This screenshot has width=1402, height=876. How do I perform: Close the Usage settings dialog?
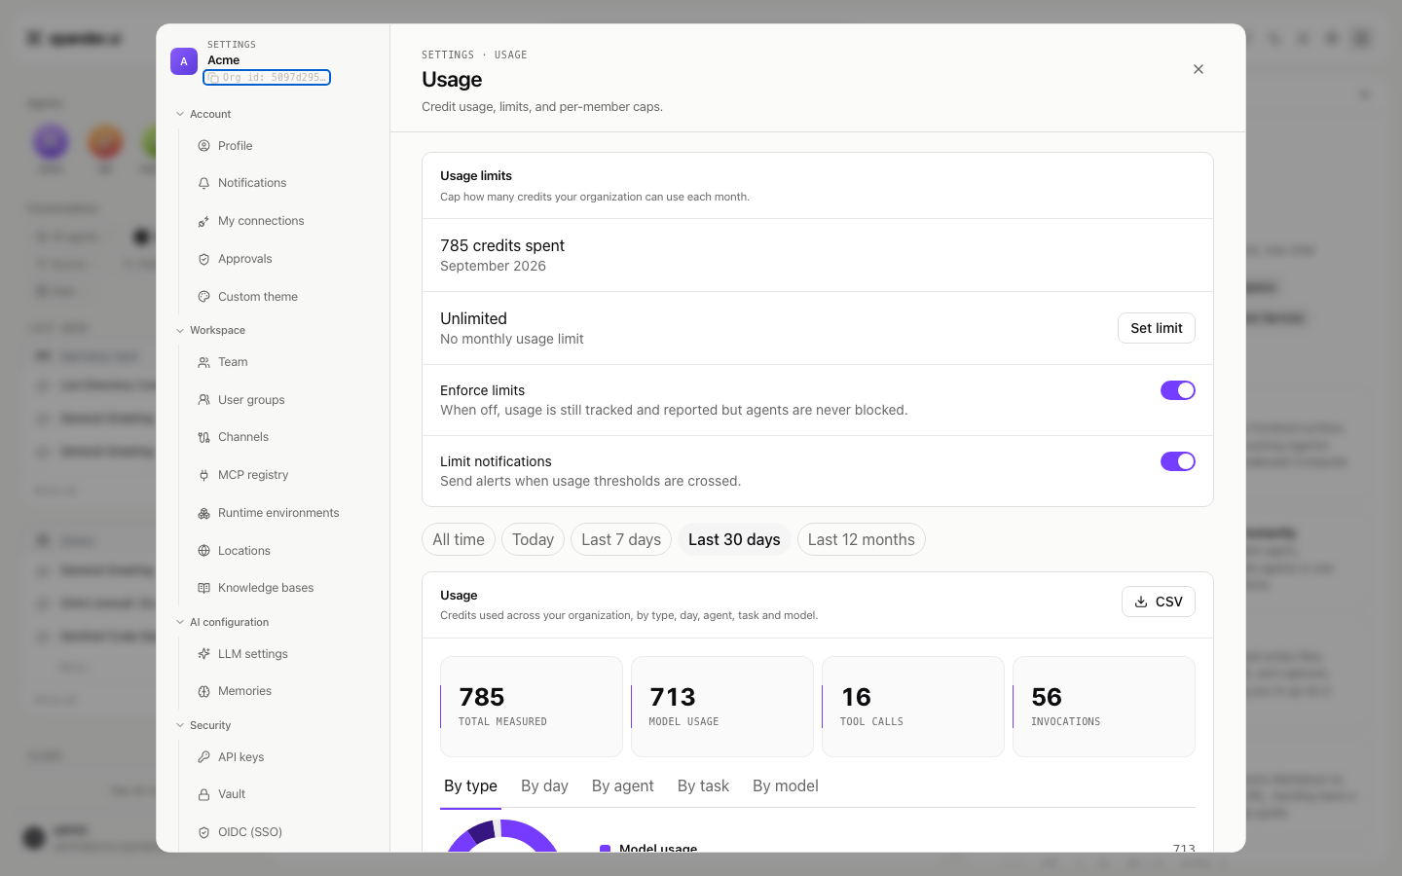(x=1199, y=69)
